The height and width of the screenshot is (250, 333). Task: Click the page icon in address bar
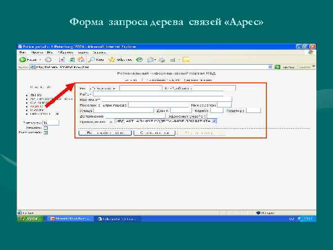pyautogui.click(x=33, y=67)
